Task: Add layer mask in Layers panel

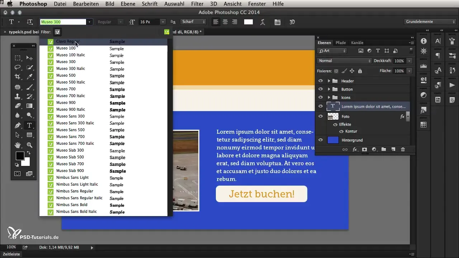Action: pos(364,149)
